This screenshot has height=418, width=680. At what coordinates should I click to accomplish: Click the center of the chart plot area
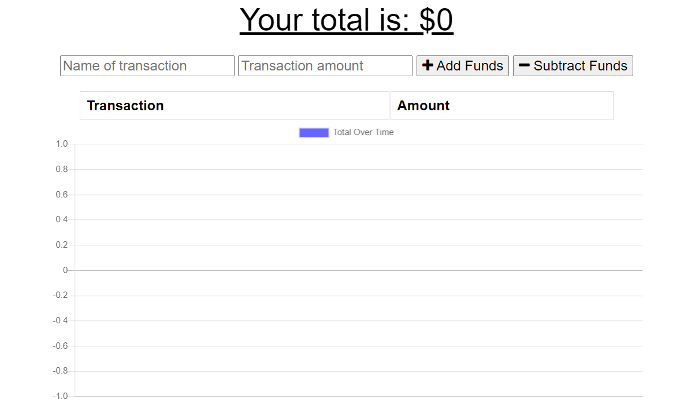358,269
